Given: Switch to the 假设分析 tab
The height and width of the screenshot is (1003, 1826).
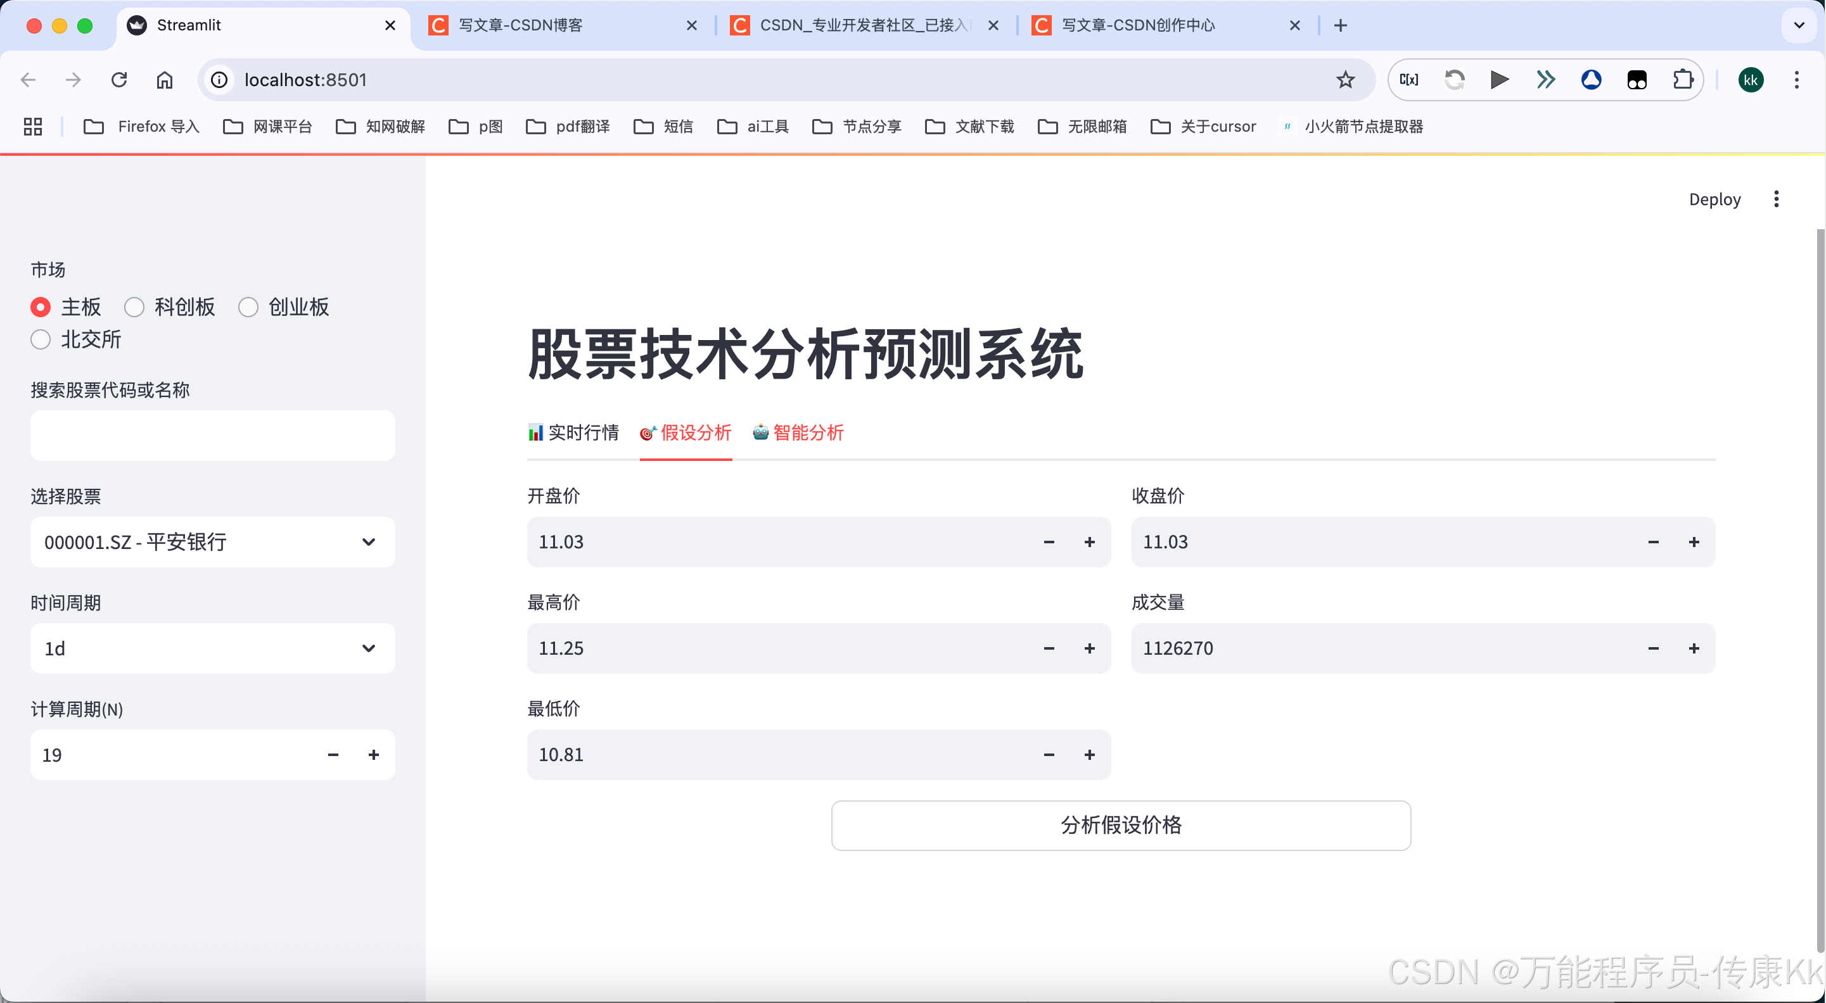Looking at the screenshot, I should 686,432.
